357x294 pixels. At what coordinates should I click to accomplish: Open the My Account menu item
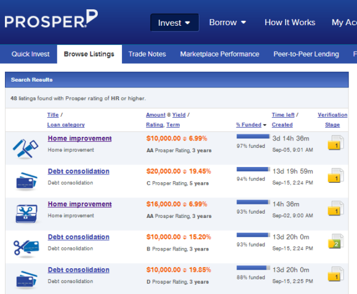click(344, 22)
